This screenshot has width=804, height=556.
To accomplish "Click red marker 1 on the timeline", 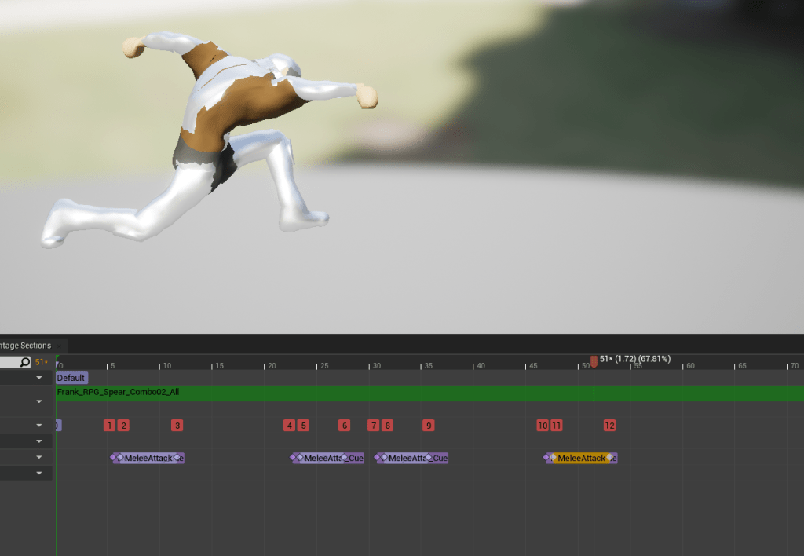I will (x=109, y=426).
